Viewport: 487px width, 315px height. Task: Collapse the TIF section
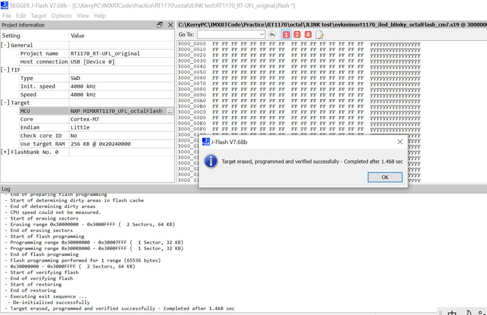click(x=5, y=70)
